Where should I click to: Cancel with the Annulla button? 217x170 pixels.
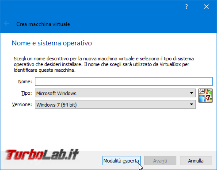pyautogui.click(x=196, y=161)
